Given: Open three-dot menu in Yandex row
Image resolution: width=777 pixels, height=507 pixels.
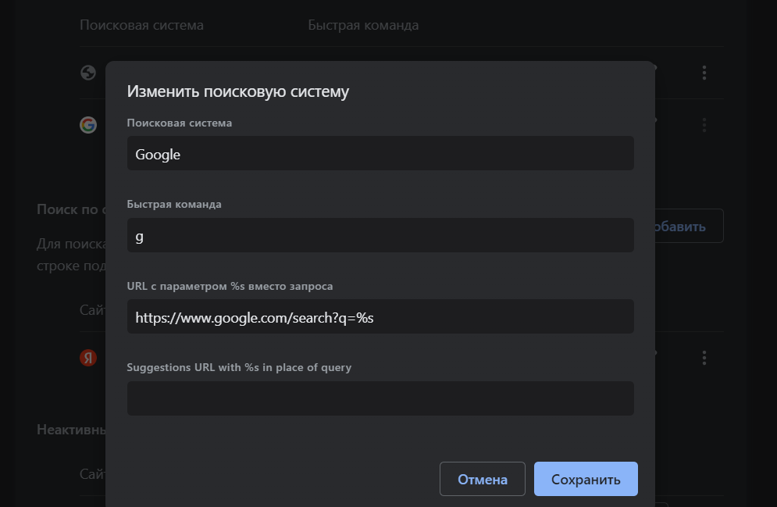Looking at the screenshot, I should coord(704,358).
